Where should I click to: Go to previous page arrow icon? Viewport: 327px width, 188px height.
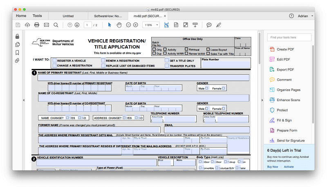69,25
